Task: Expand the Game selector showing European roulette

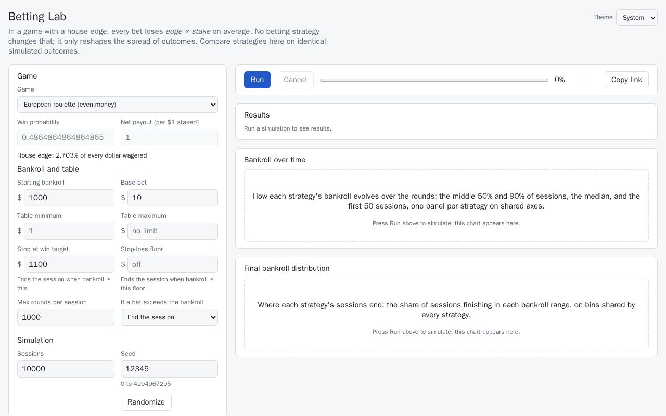Action: (x=118, y=105)
